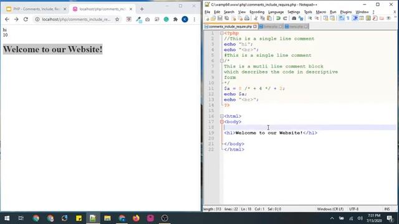
Task: Open a new Chrome tab with plus button
Action: [142, 9]
